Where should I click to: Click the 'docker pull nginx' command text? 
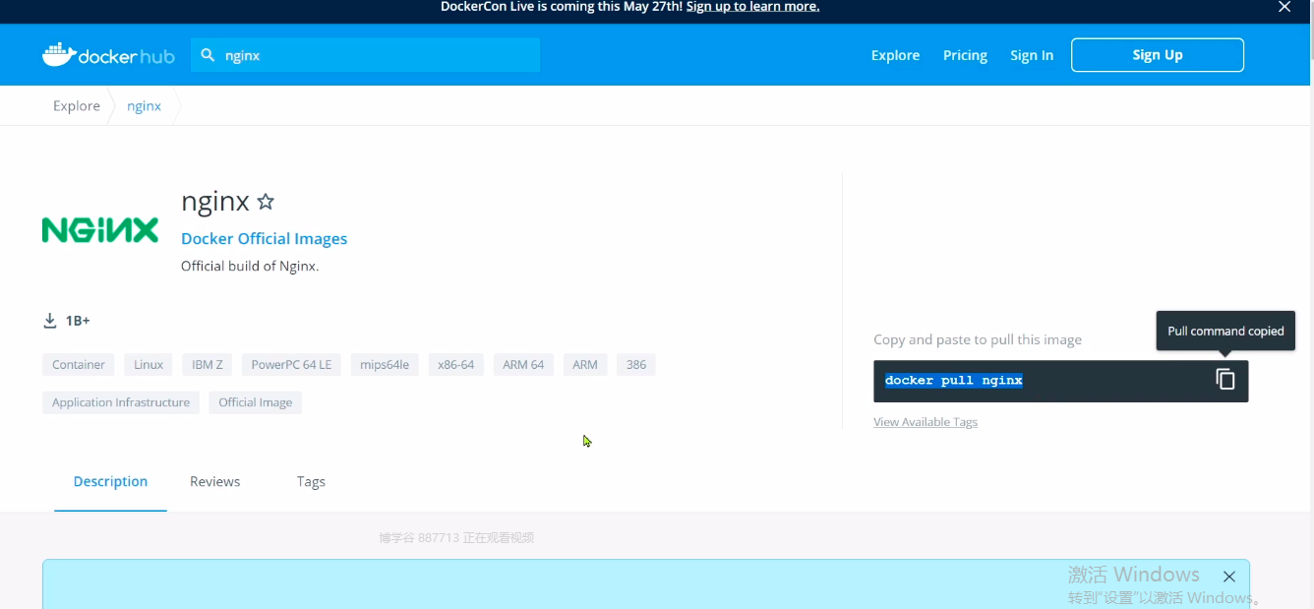click(954, 380)
